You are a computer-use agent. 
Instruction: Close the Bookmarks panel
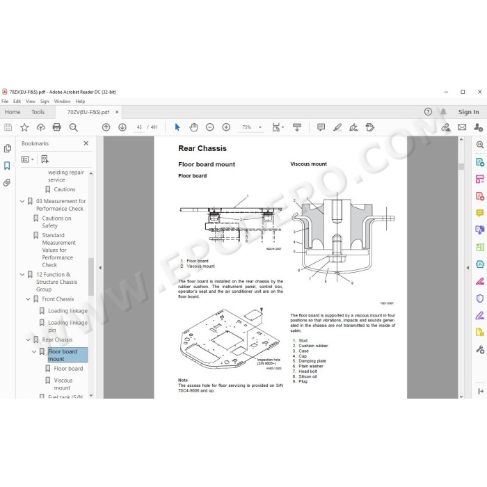pyautogui.click(x=86, y=143)
